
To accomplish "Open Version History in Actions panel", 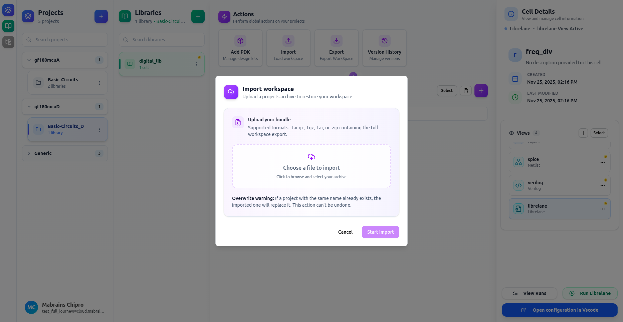I will (384, 41).
